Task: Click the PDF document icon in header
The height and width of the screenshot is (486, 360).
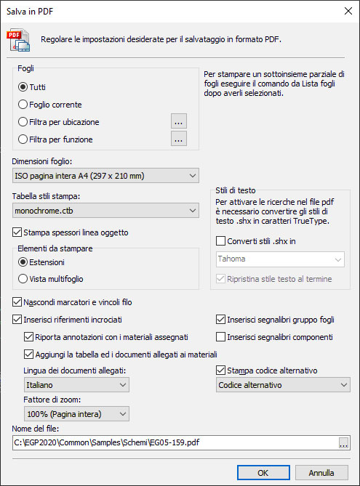Action: pos(18,40)
